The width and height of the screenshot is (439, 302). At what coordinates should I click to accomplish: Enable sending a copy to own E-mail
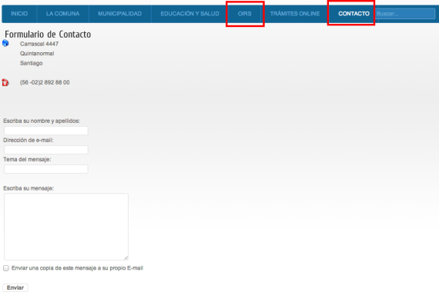pos(6,268)
